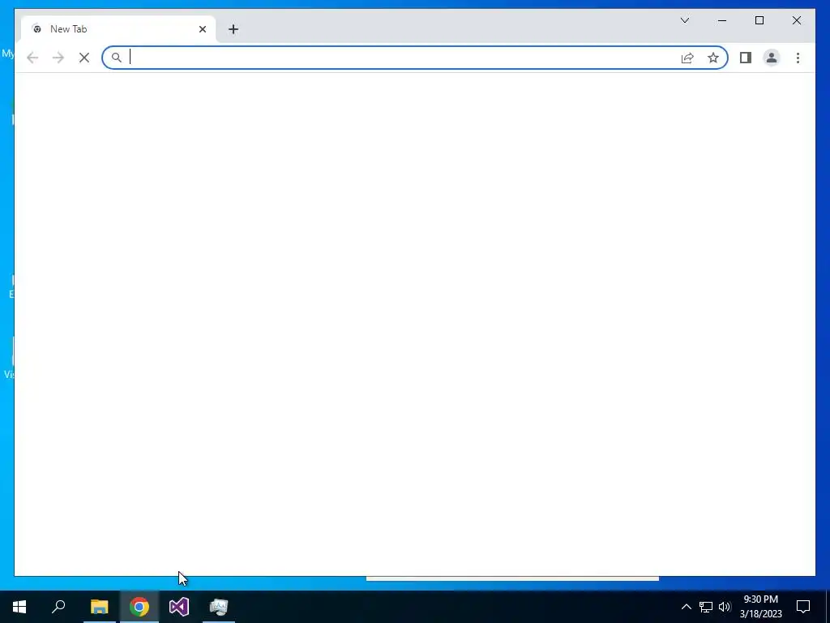Open a new tab with plus button
830x623 pixels.
pyautogui.click(x=233, y=29)
